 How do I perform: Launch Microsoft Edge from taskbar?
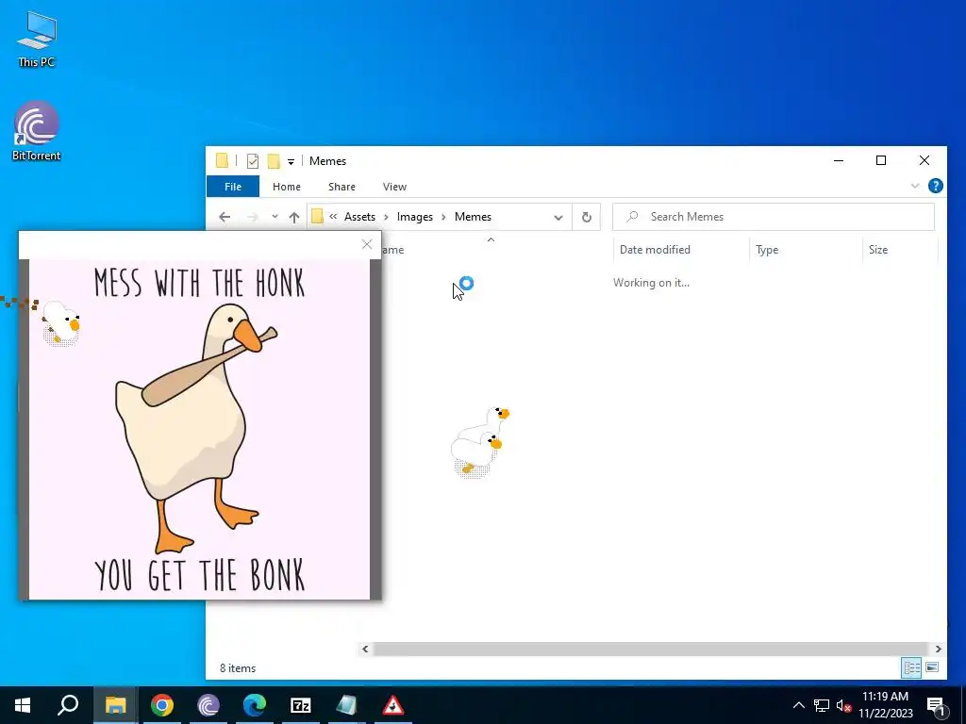255,705
